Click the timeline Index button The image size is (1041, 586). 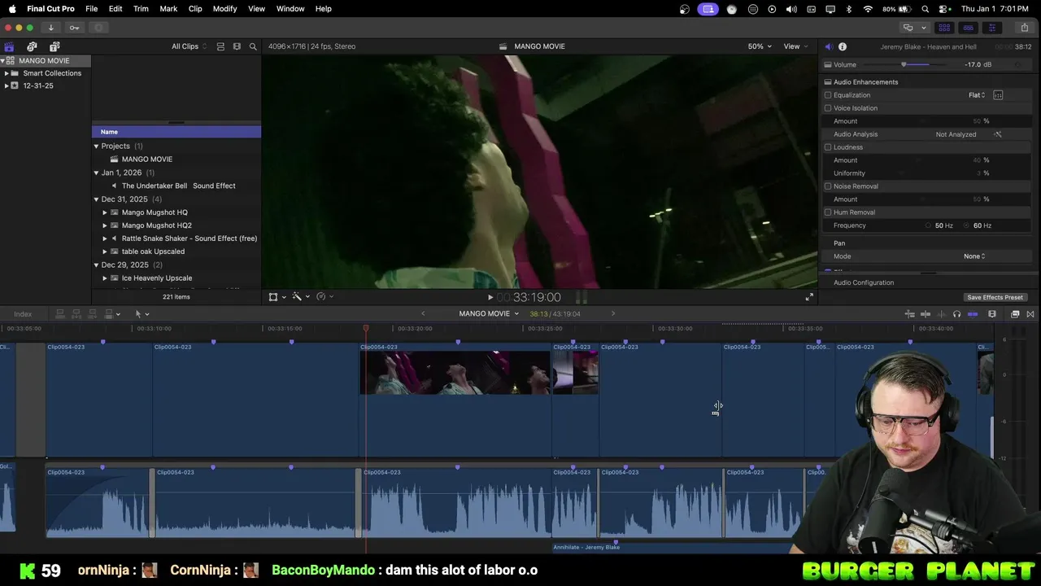tap(23, 314)
